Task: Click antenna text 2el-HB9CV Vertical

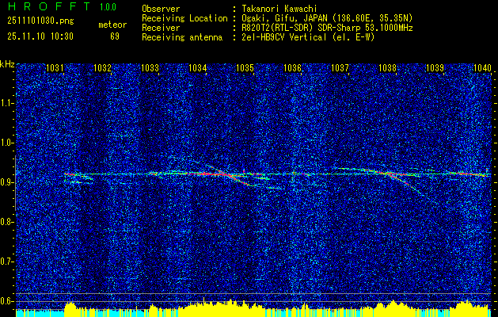Action: [x=284, y=37]
